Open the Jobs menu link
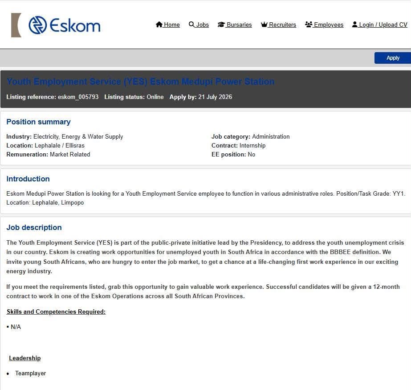Screen dimensions: 411x390 pyautogui.click(x=202, y=25)
